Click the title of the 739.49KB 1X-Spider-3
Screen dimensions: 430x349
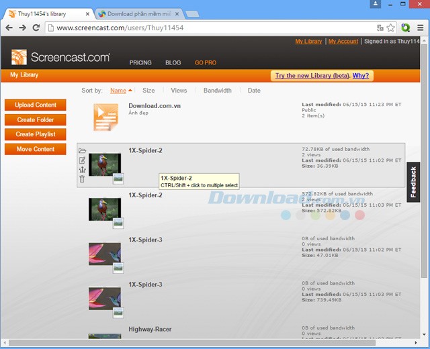(145, 285)
